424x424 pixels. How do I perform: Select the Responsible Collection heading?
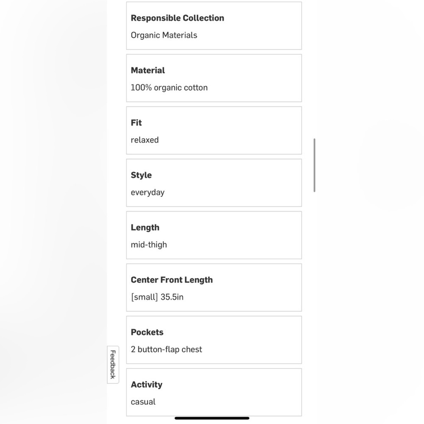(x=177, y=18)
